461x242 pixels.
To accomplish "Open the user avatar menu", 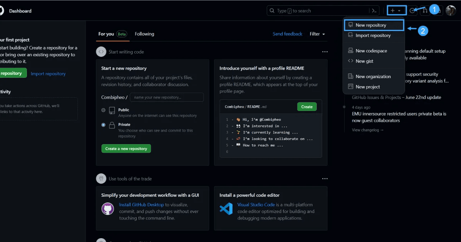I will [451, 11].
